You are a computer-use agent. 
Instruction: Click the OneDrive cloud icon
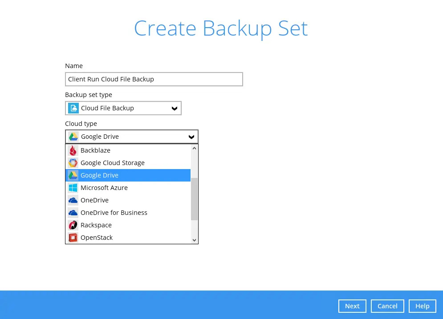tap(73, 200)
